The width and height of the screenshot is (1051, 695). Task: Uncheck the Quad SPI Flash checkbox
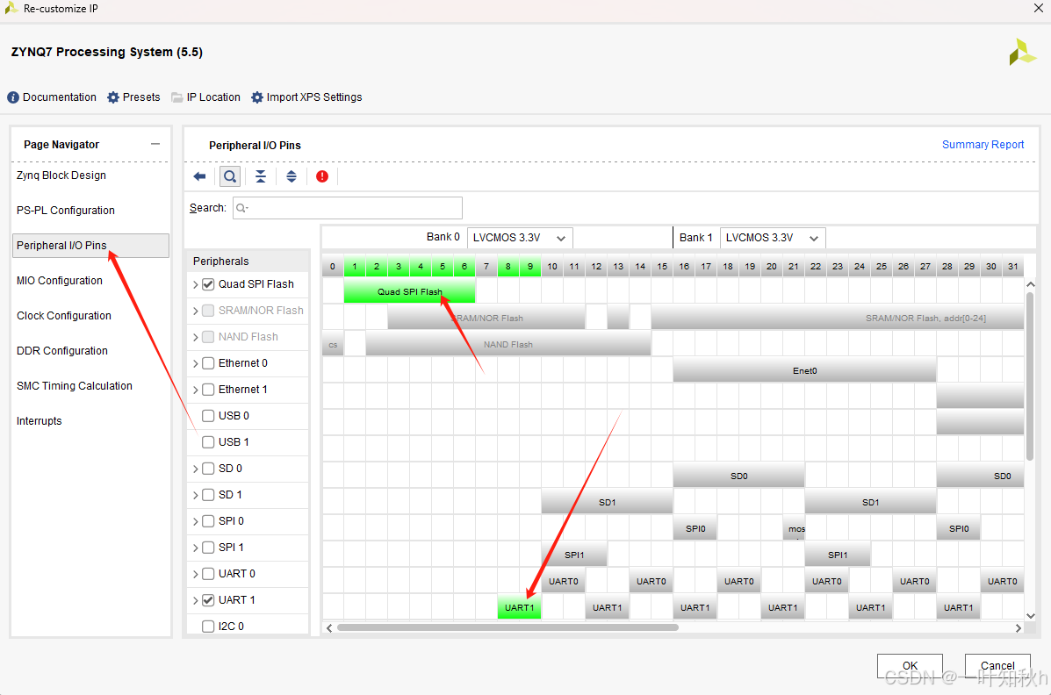coord(208,284)
